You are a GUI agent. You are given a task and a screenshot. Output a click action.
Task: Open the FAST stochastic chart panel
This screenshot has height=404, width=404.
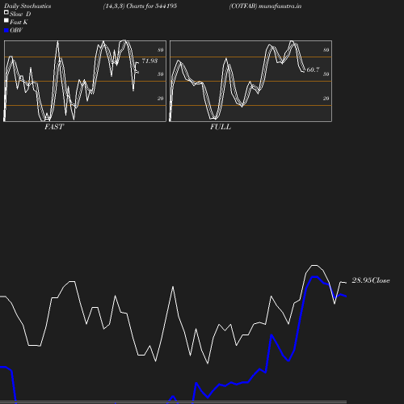[85, 81]
